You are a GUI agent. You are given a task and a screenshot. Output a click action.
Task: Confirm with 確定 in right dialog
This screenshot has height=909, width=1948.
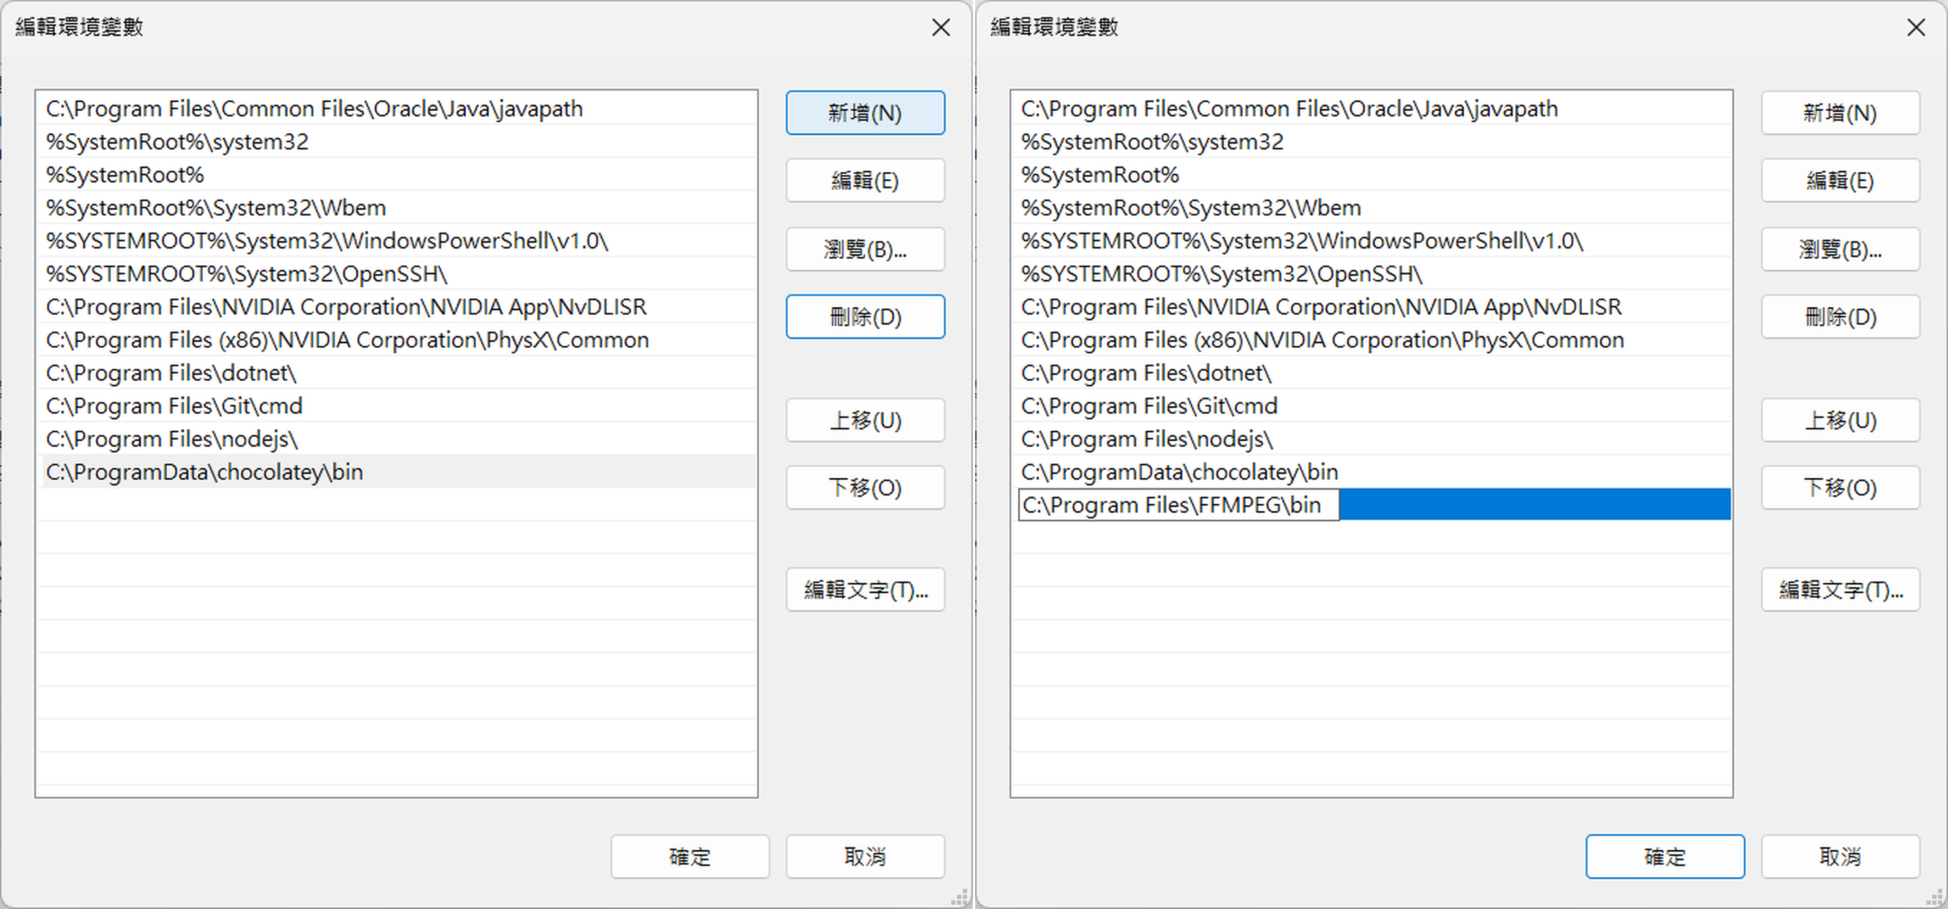[1665, 856]
